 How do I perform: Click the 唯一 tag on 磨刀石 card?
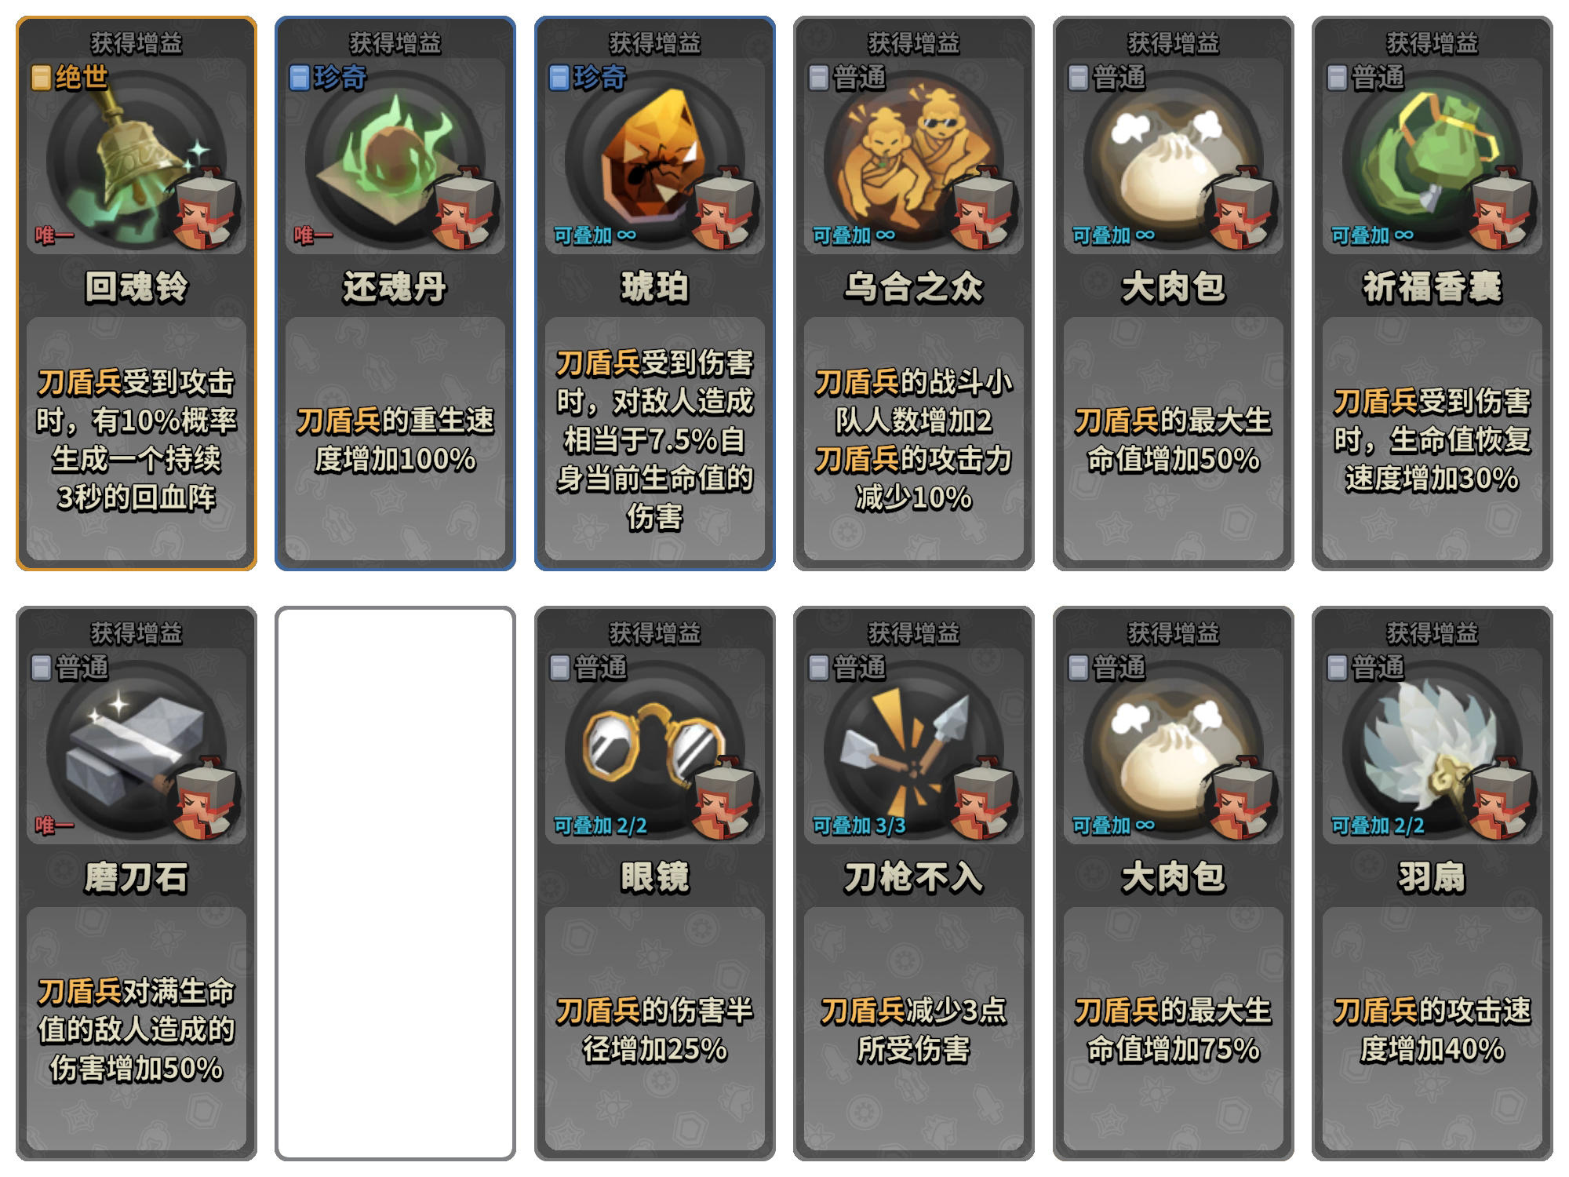pyautogui.click(x=54, y=825)
